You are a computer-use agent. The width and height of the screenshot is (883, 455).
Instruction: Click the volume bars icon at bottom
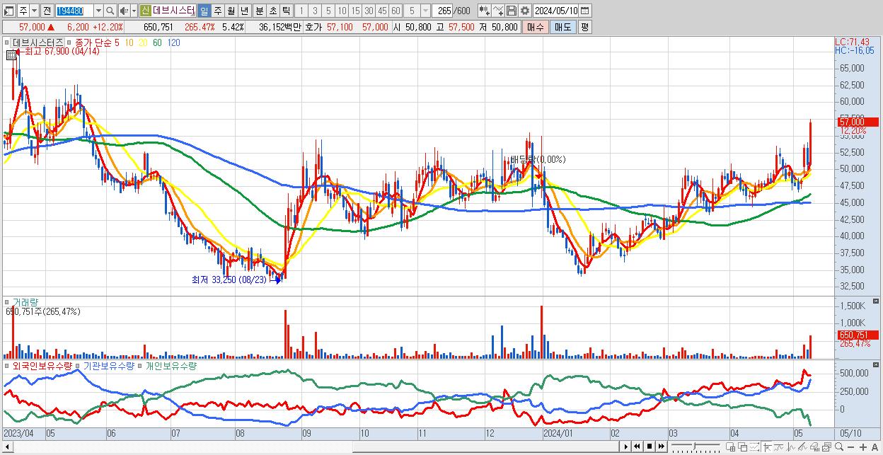[x=814, y=447]
